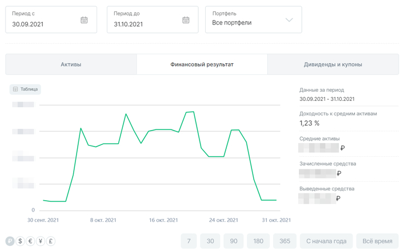Select euro currency icon
The width and height of the screenshot is (400, 252).
click(x=30, y=241)
